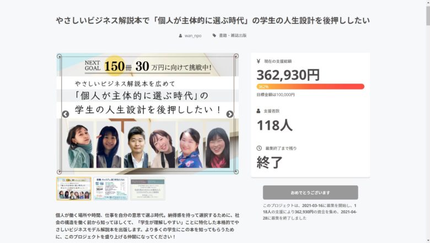The image size is (430, 243).
Task: Select the third carousel thumbnail
Action: click(148, 189)
